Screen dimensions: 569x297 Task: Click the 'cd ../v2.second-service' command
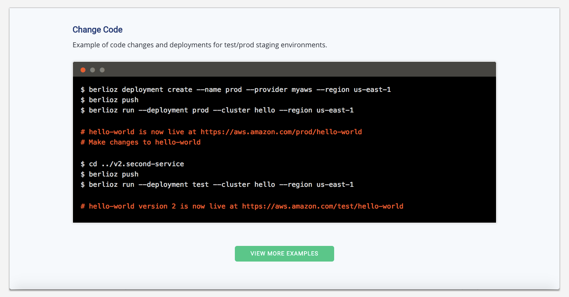pos(132,164)
